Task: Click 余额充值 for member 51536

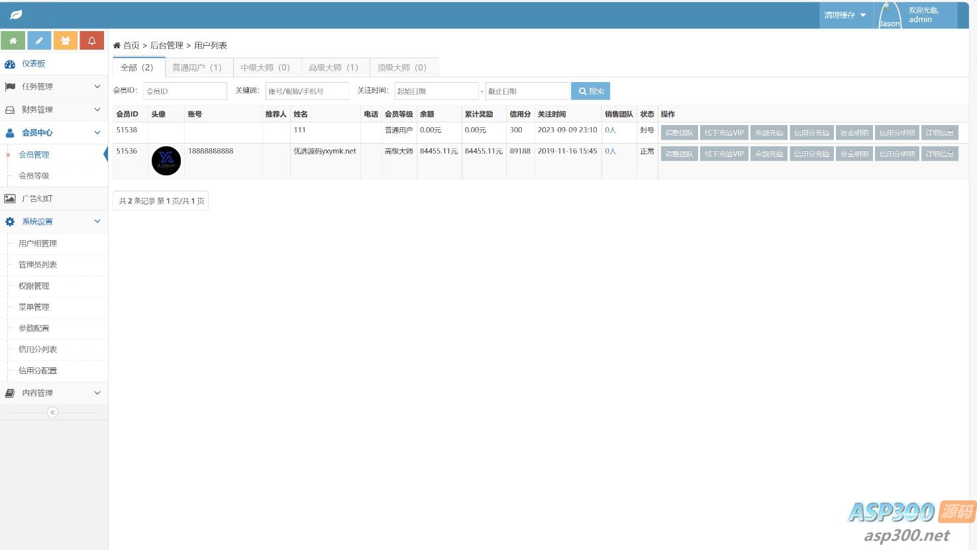Action: 769,154
